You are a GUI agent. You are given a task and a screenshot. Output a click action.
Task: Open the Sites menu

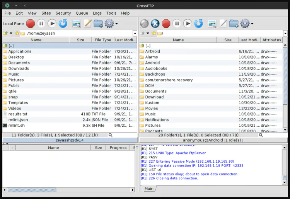click(46, 13)
